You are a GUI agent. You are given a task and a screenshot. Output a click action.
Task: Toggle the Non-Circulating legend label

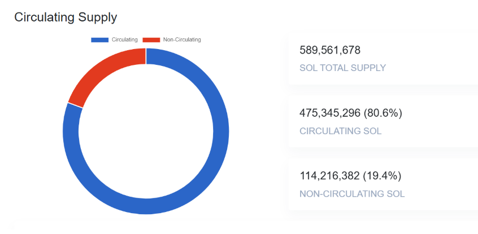182,39
